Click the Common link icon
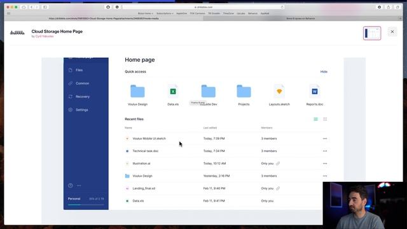The height and width of the screenshot is (229, 407). (x=71, y=83)
